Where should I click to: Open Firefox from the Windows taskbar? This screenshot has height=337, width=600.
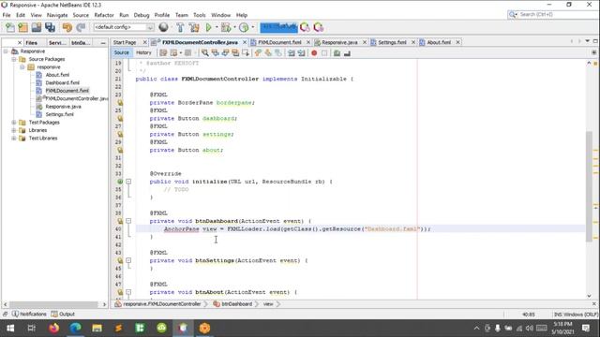click(x=54, y=328)
